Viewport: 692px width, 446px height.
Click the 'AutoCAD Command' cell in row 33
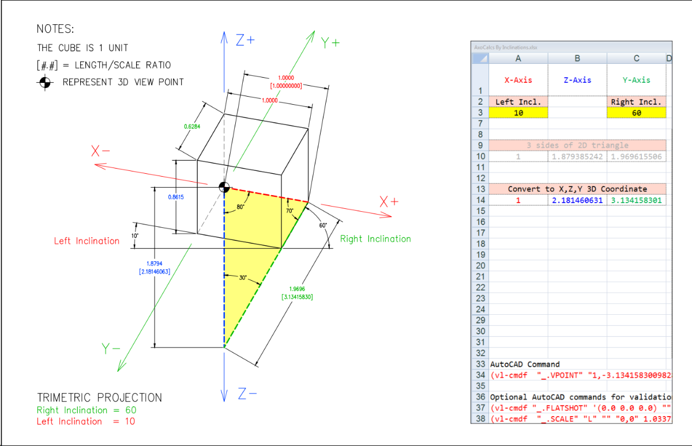tap(525, 364)
